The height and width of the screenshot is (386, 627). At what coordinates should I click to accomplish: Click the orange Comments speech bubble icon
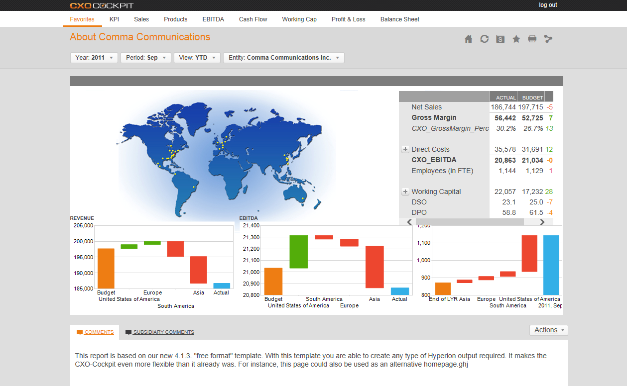[x=79, y=332]
